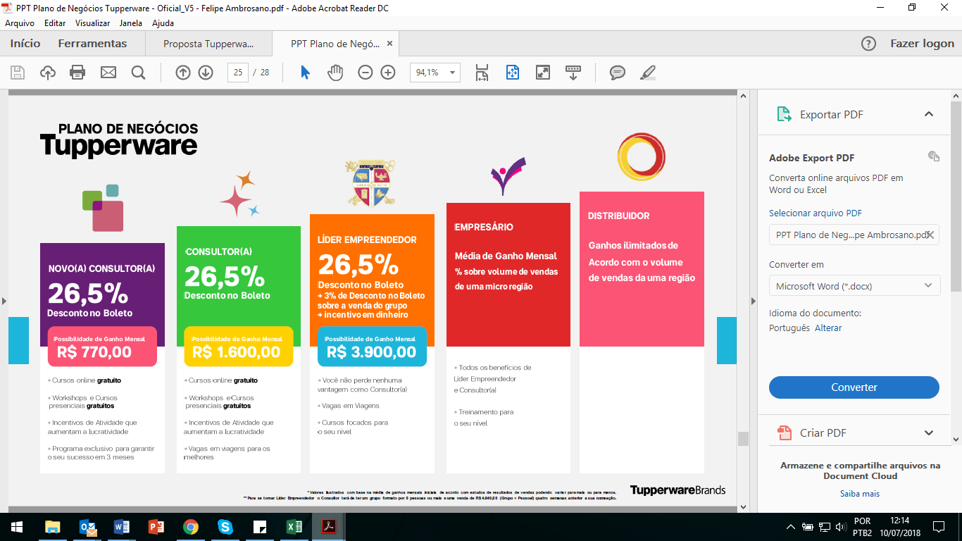Collapse the Exportar PDF section
962x541 pixels.
click(929, 114)
